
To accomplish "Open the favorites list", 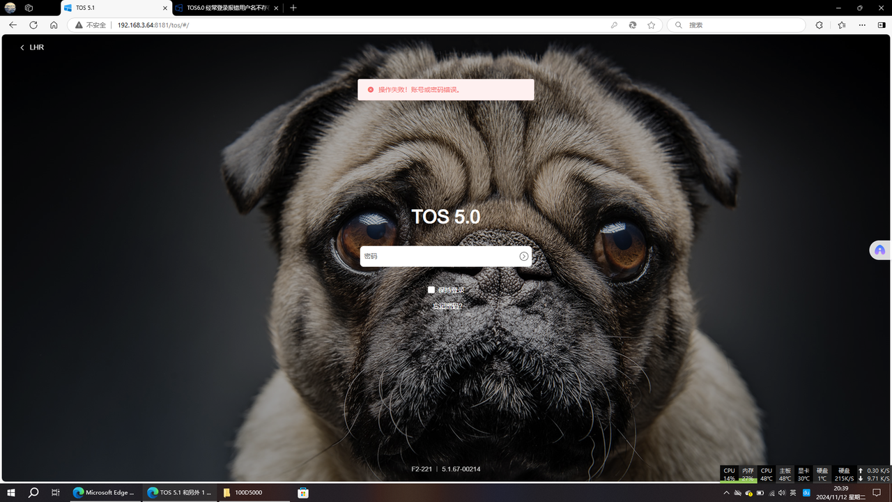I will 842,25.
